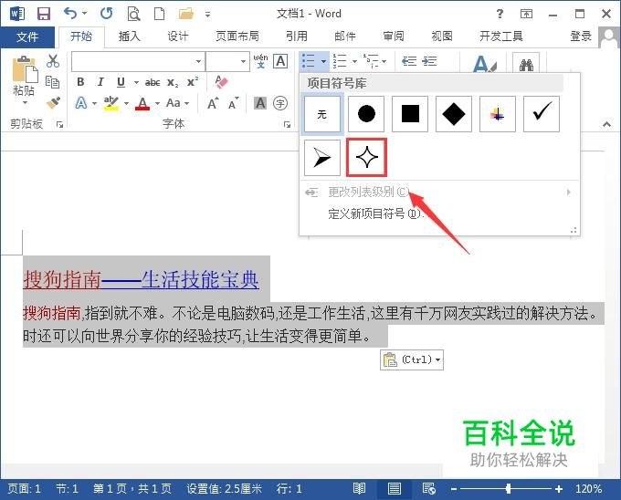The image size is (621, 500).
Task: Apply red font color A
Action: 142,104
